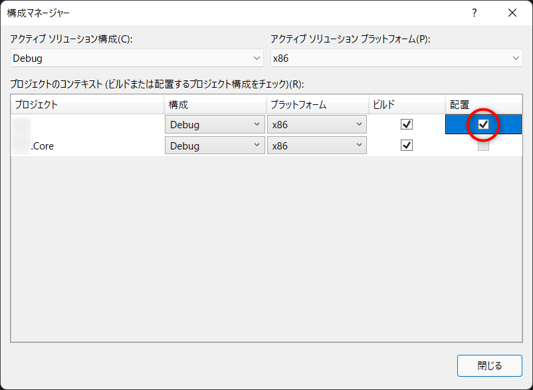Open the first project's 構成 Debug dropdown
533x390 pixels.
(215, 124)
